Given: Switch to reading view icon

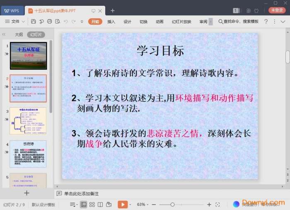Looking at the screenshot, I should [x=100, y=205].
